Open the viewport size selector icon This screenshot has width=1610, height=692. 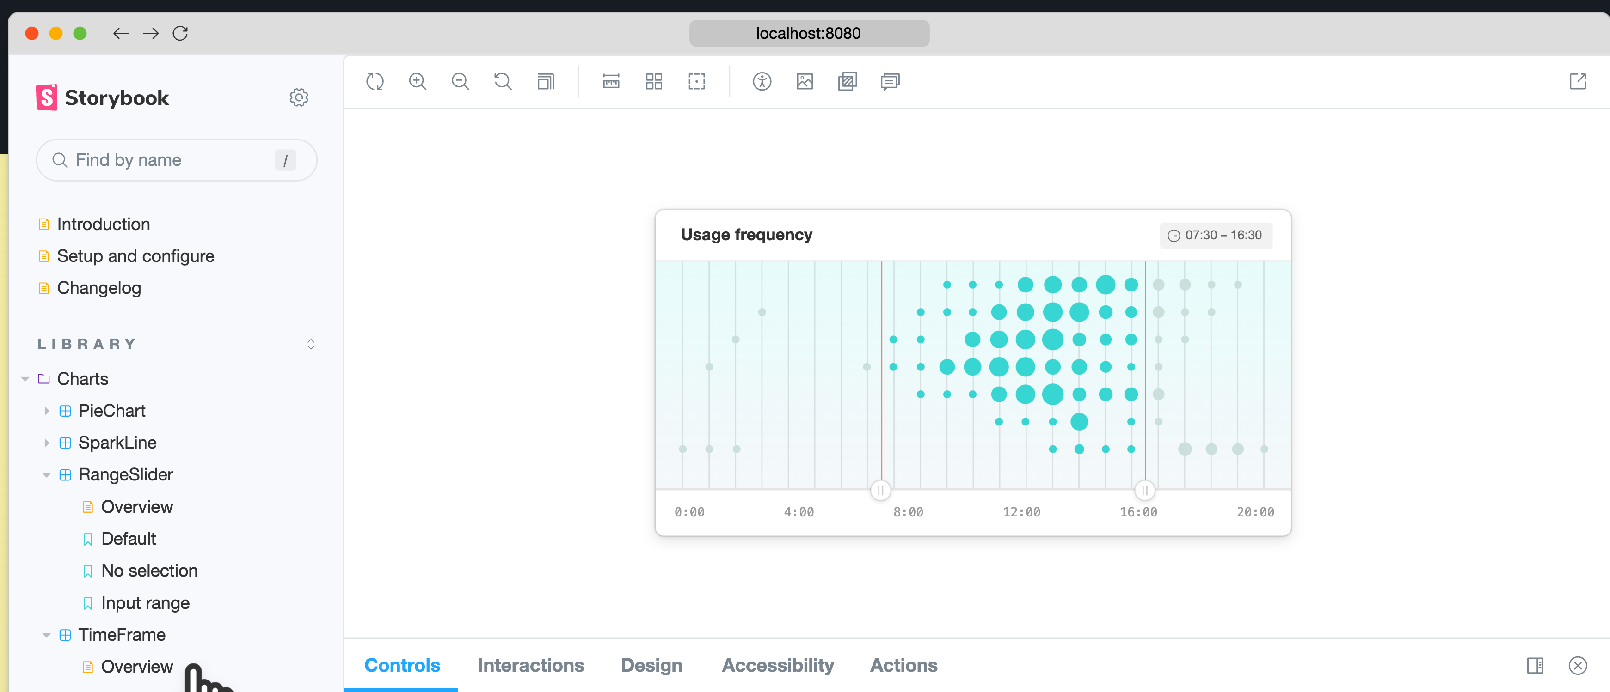coord(546,81)
